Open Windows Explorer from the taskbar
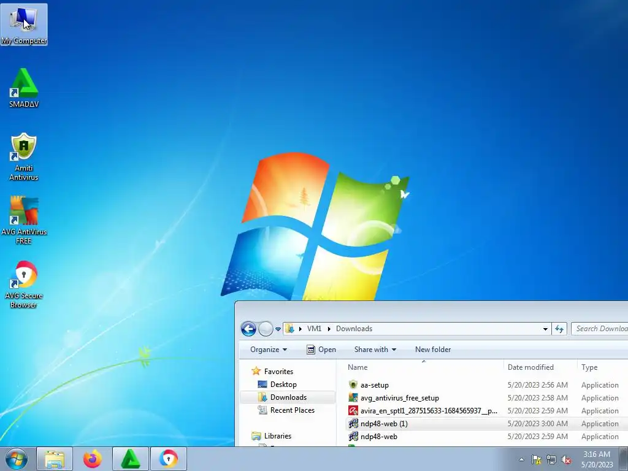628x471 pixels. pyautogui.click(x=55, y=459)
